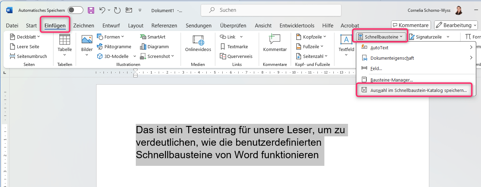This screenshot has width=481, height=187.
Task: Open the Screenshot dropdown
Action: click(157, 56)
